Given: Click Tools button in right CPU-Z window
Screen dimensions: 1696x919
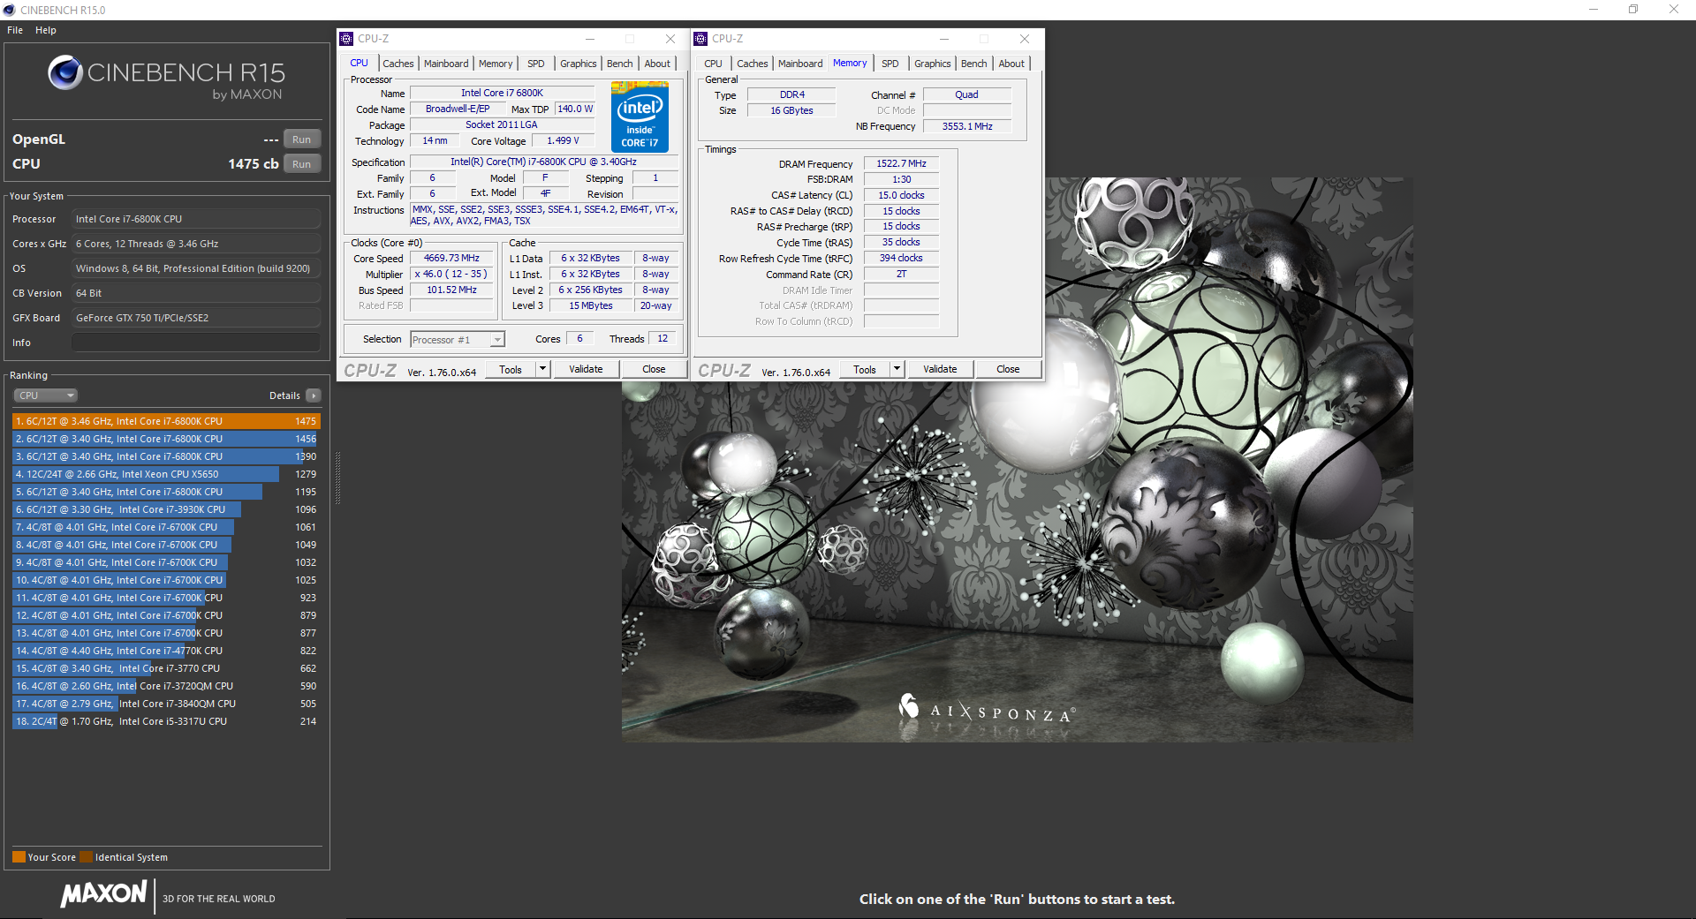Looking at the screenshot, I should pos(865,369).
